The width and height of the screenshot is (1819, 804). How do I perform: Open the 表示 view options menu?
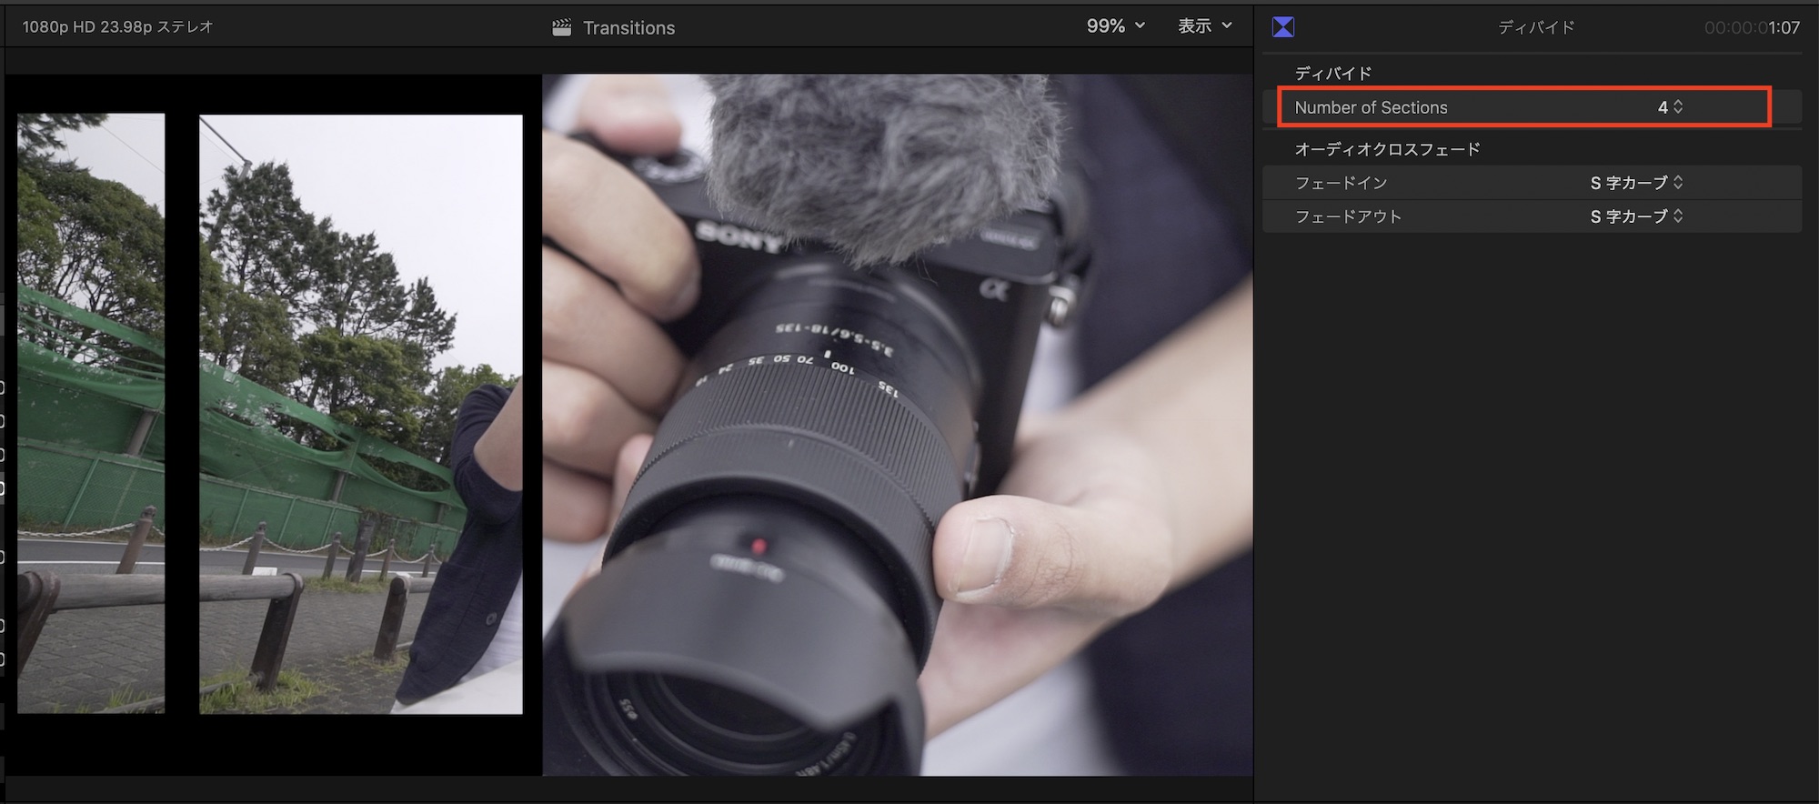pos(1204,26)
